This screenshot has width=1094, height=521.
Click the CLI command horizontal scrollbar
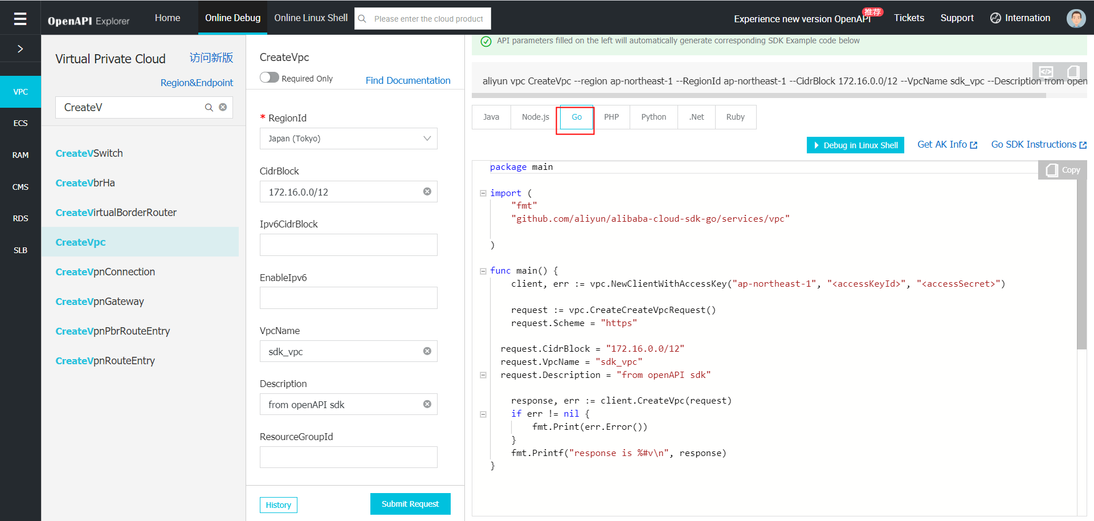759,96
